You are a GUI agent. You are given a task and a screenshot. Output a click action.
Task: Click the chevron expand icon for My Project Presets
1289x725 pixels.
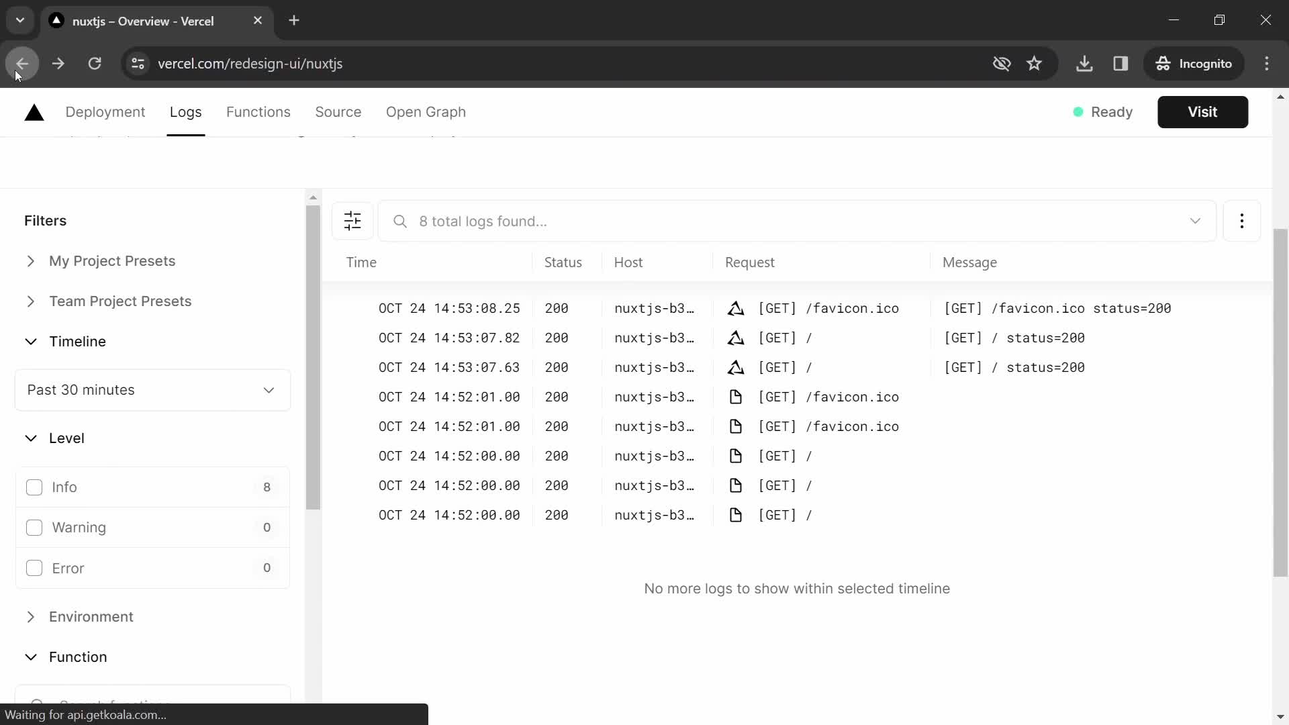(x=30, y=261)
